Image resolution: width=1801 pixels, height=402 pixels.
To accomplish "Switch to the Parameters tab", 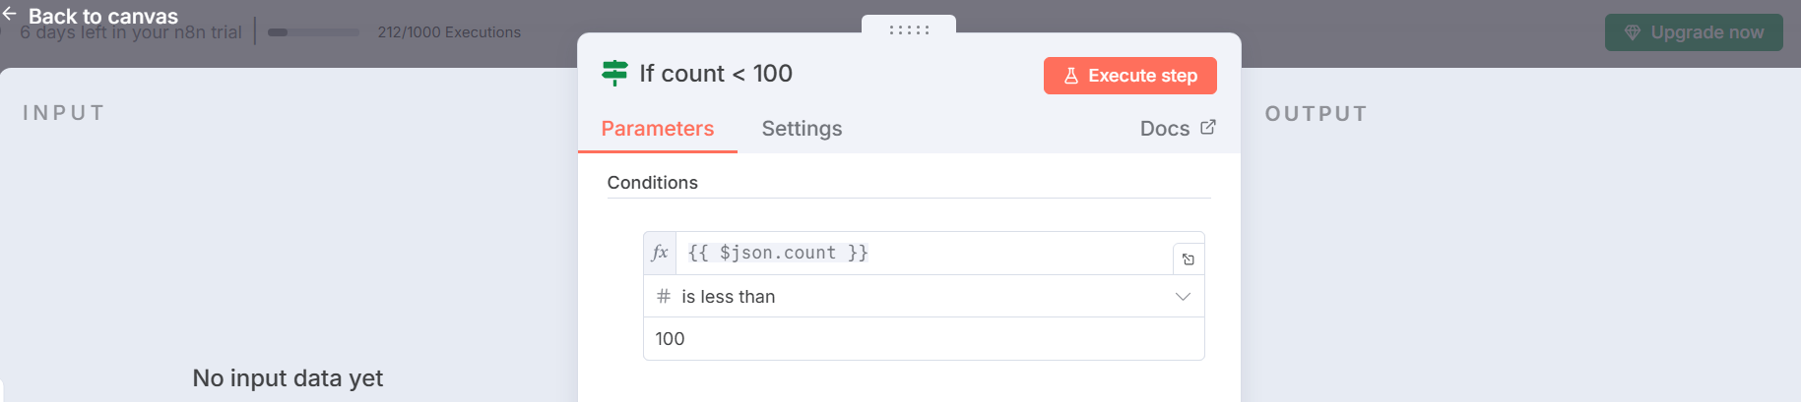I will point(657,129).
